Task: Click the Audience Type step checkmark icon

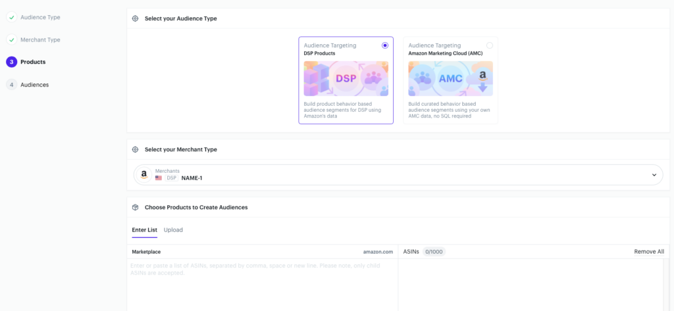Action: tap(12, 18)
